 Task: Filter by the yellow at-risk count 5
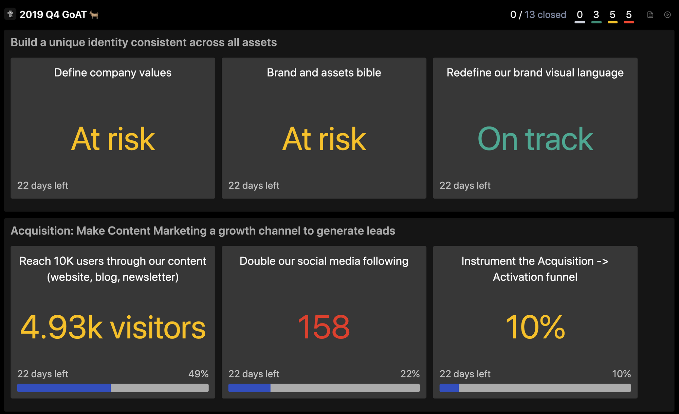pos(612,15)
